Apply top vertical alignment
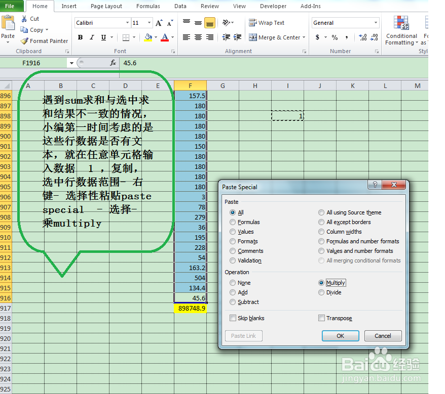Image resolution: width=445 pixels, height=394 pixels. [x=187, y=23]
